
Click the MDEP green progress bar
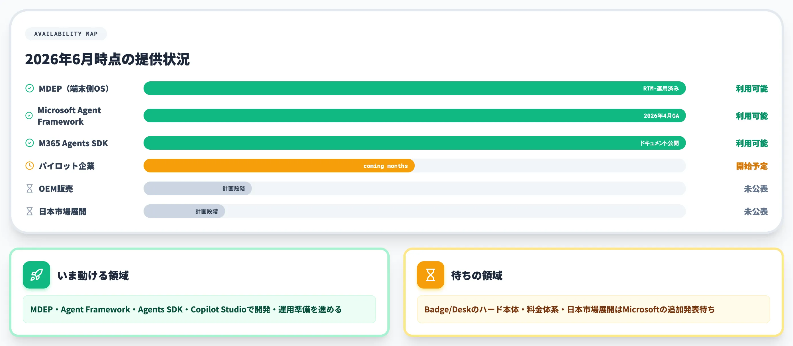tap(414, 88)
